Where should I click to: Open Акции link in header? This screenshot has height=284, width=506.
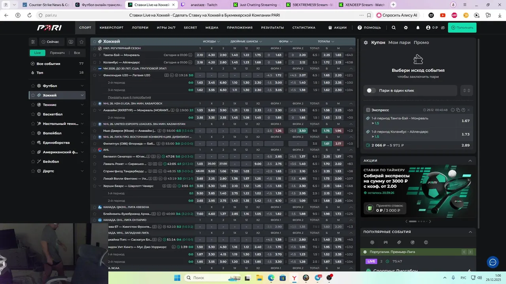click(x=337, y=28)
